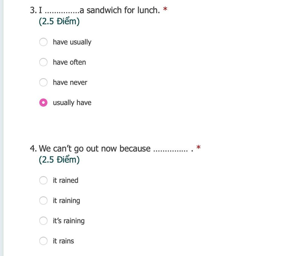Click the 'it's raining' answer label

[68, 221]
